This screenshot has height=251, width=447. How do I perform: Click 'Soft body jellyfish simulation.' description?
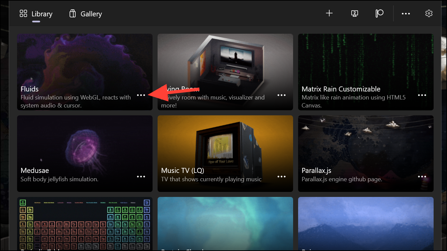click(60, 179)
